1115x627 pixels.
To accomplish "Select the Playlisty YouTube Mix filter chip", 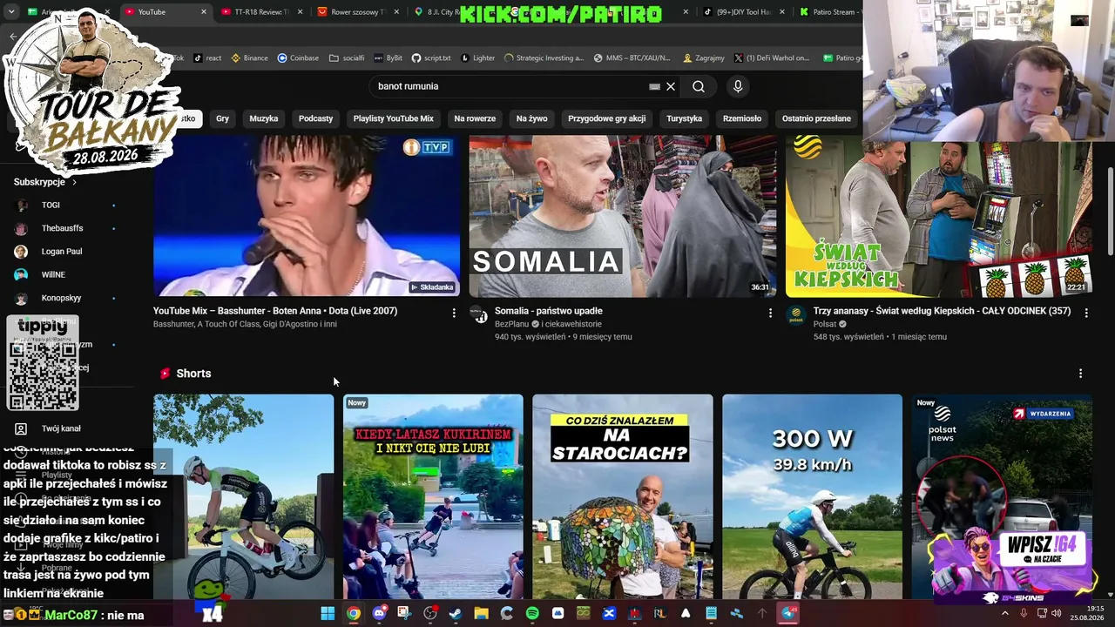I will pyautogui.click(x=394, y=118).
